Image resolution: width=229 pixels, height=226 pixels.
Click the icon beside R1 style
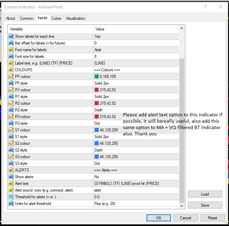click(11, 97)
